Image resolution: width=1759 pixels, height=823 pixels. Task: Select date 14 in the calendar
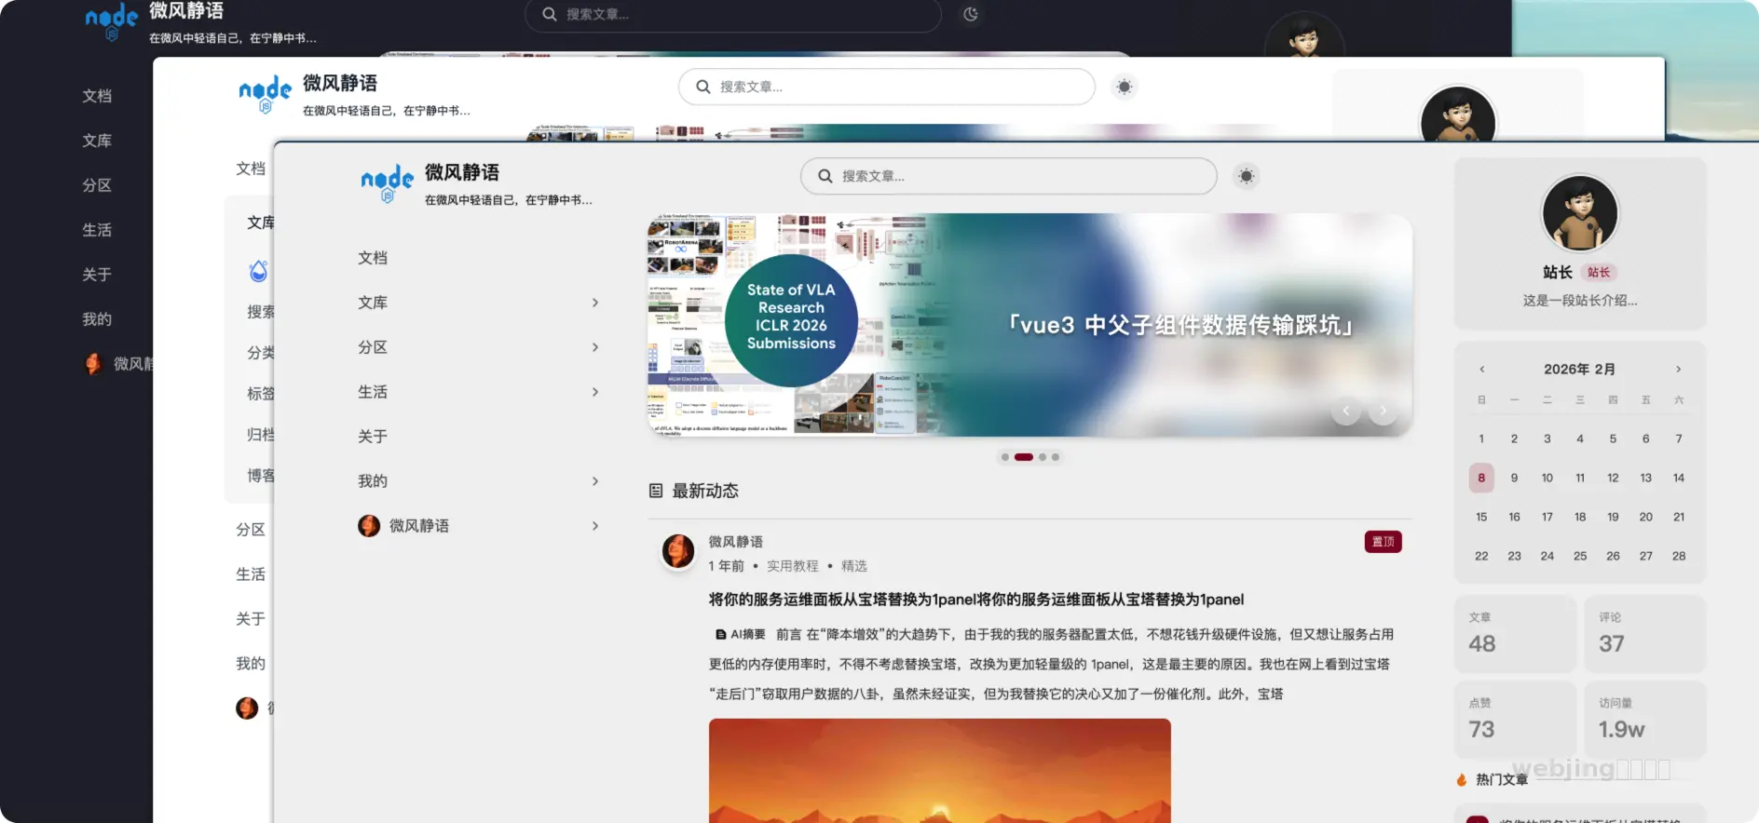pos(1679,478)
